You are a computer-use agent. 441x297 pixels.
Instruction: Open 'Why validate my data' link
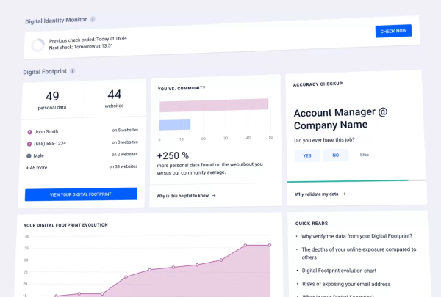tap(316, 194)
